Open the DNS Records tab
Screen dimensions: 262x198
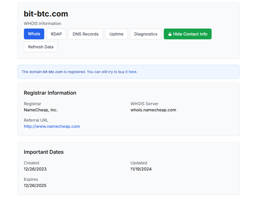coord(85,34)
